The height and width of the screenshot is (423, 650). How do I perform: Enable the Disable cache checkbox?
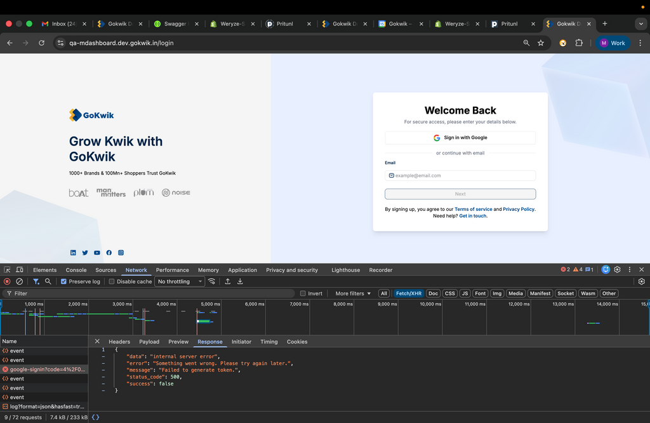tap(112, 281)
